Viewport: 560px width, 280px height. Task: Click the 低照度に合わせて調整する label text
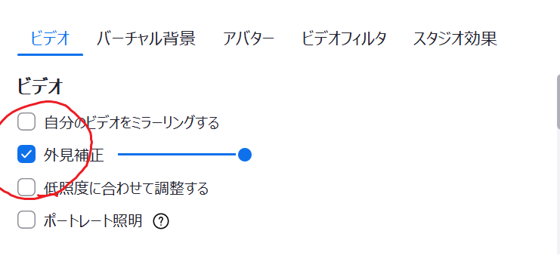126,188
